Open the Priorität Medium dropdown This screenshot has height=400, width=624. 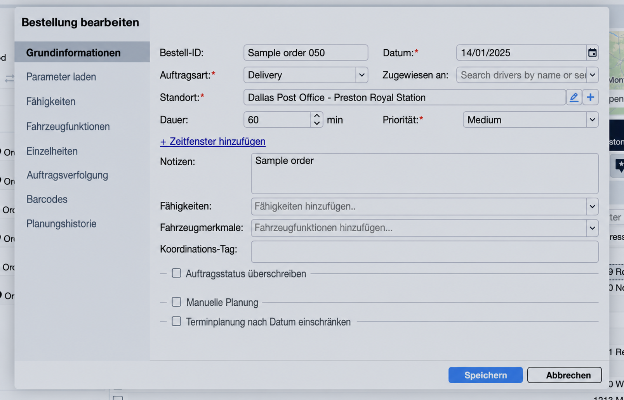pos(592,120)
